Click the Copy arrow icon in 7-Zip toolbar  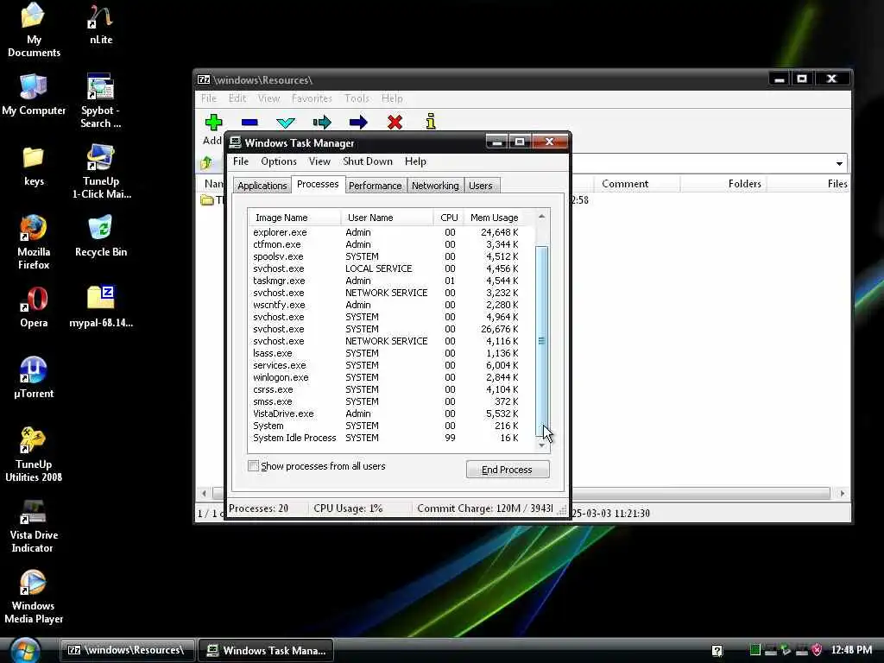pos(322,123)
